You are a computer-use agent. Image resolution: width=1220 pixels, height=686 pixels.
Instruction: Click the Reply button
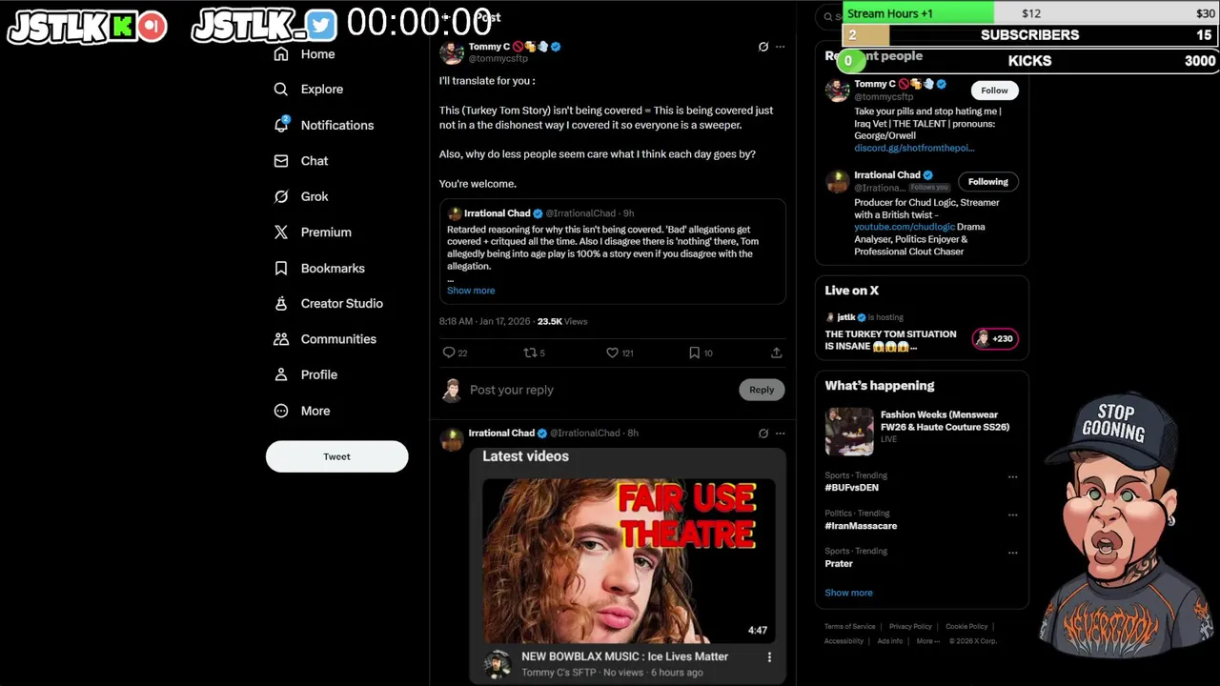(x=762, y=390)
